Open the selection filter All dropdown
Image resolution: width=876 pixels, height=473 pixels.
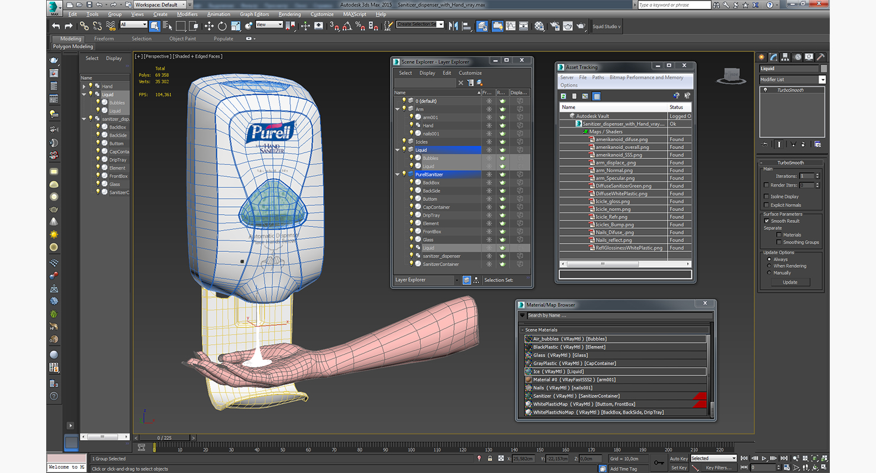(x=134, y=24)
